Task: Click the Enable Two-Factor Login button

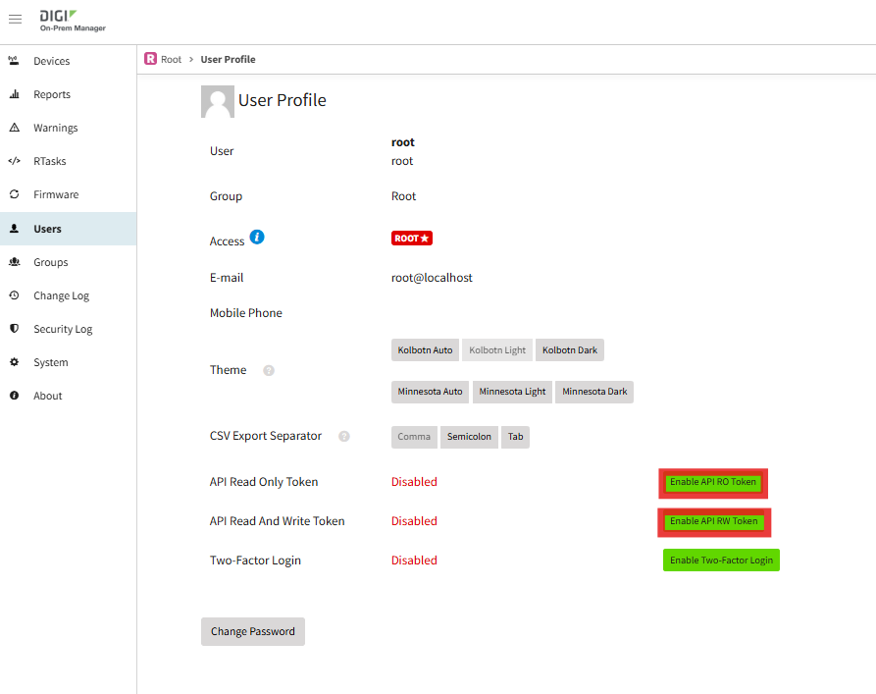Action: 721,561
